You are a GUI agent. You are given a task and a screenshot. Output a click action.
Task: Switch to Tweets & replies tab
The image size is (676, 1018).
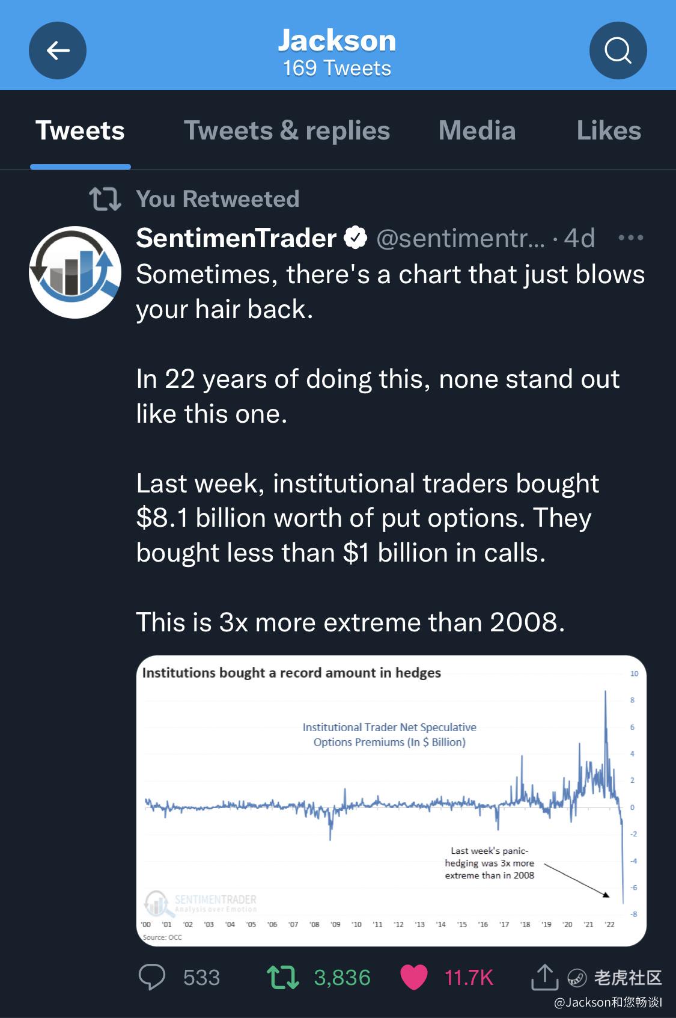(287, 130)
